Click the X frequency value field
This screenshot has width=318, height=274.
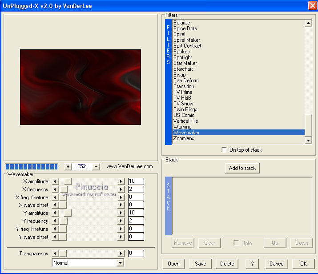136,189
